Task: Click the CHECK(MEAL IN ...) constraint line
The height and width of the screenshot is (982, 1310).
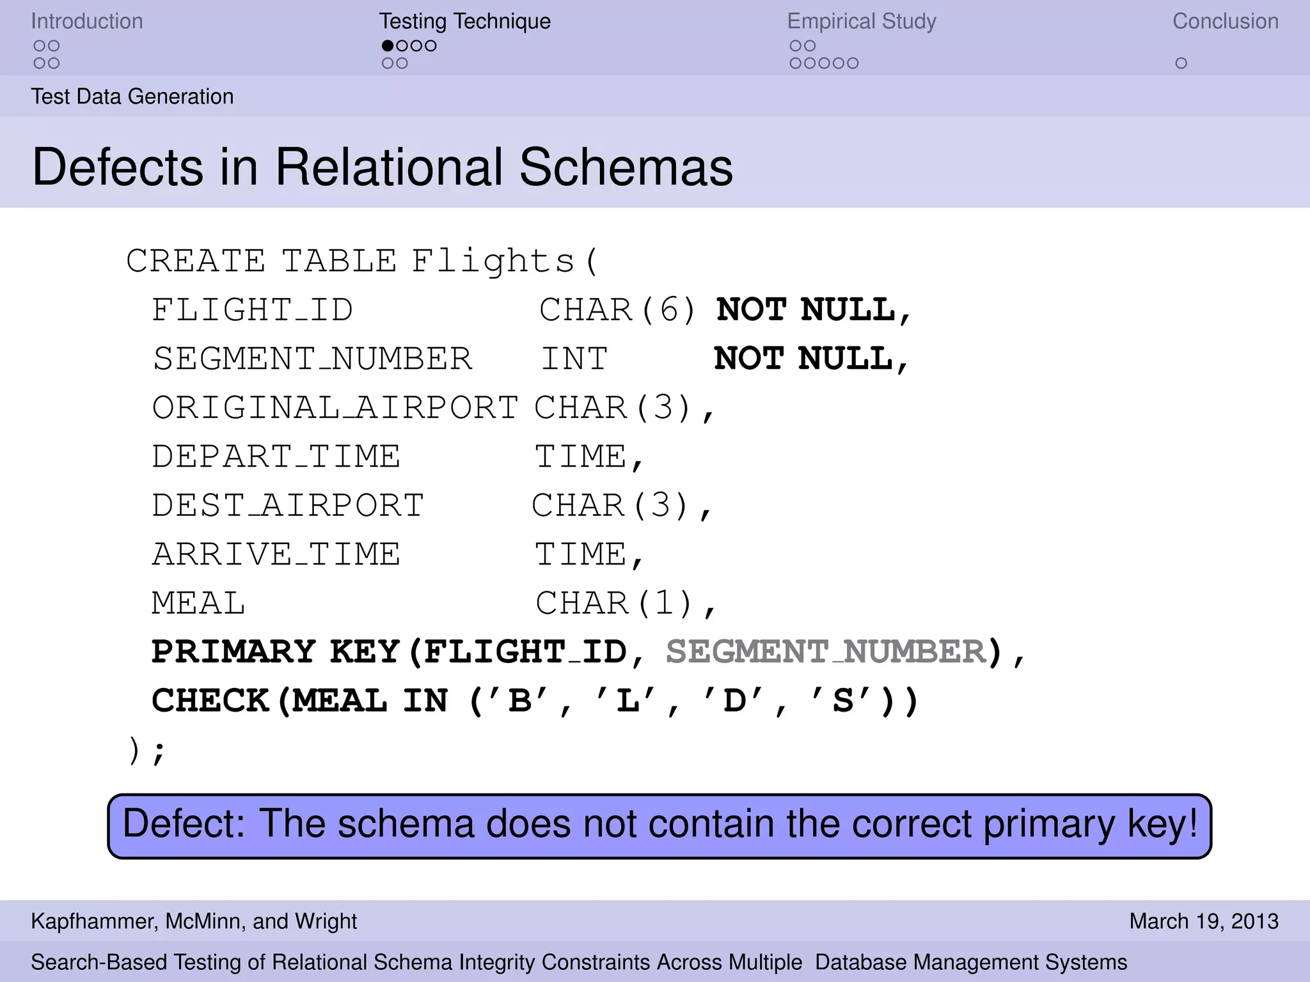Action: tap(535, 701)
